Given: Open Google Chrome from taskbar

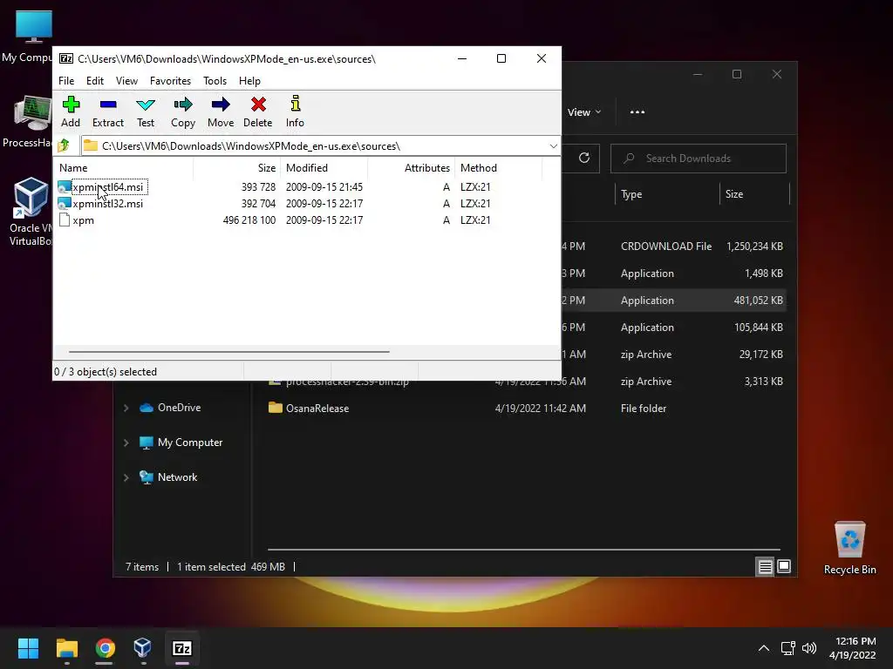Looking at the screenshot, I should (x=105, y=648).
